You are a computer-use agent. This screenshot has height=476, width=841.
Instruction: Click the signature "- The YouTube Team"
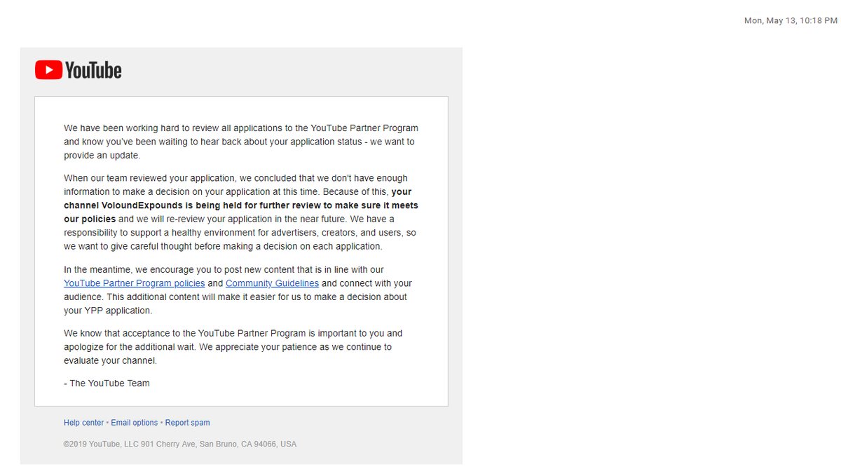(107, 383)
